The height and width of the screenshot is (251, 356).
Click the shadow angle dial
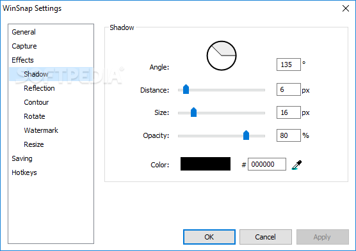coord(222,56)
